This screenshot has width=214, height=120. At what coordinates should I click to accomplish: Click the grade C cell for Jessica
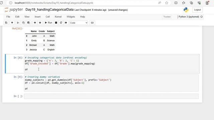pyautogui.click(x=44, y=50)
